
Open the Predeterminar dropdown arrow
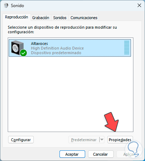point(102,140)
